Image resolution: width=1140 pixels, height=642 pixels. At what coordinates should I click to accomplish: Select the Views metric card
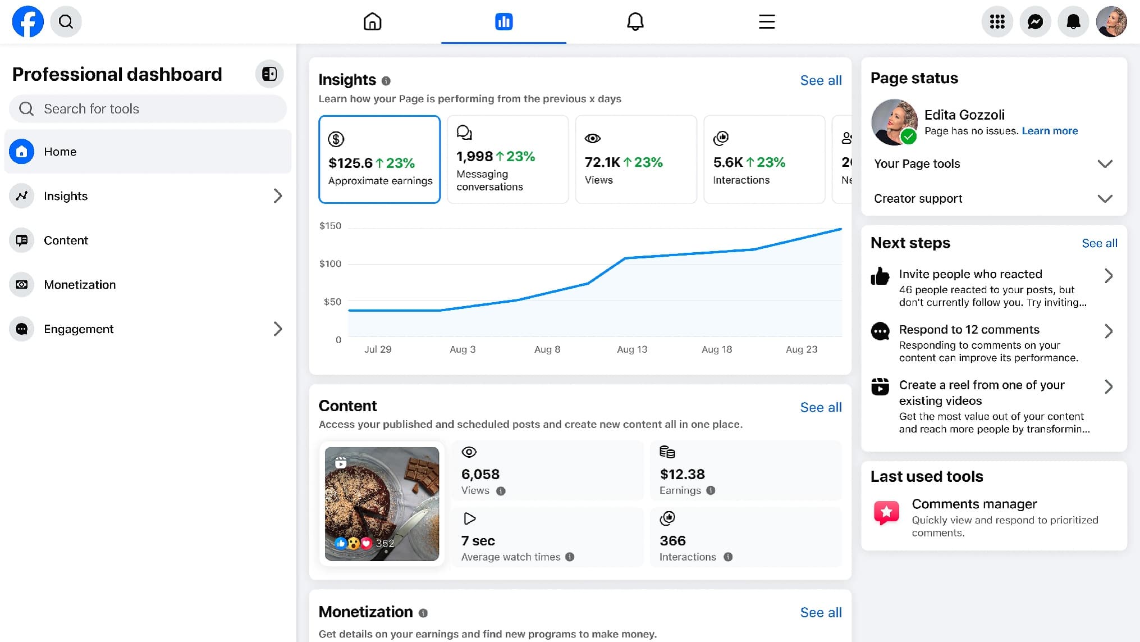point(635,159)
